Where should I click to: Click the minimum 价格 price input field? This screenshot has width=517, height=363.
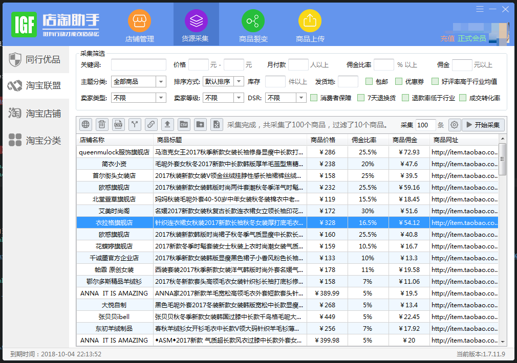point(199,65)
